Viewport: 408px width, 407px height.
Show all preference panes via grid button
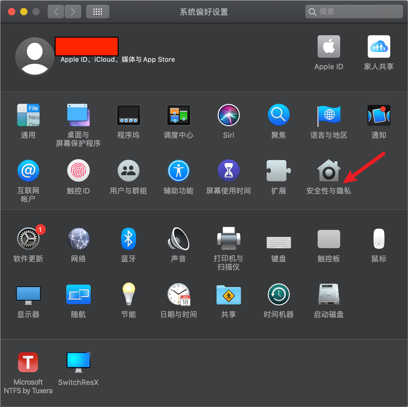click(97, 11)
